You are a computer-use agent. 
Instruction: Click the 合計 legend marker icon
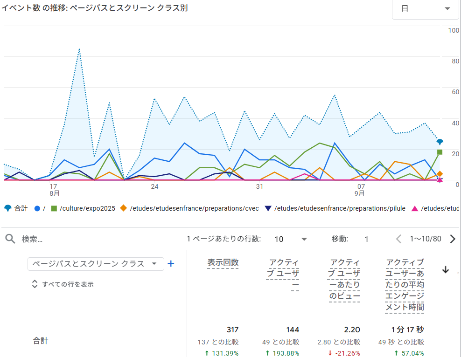[7, 208]
